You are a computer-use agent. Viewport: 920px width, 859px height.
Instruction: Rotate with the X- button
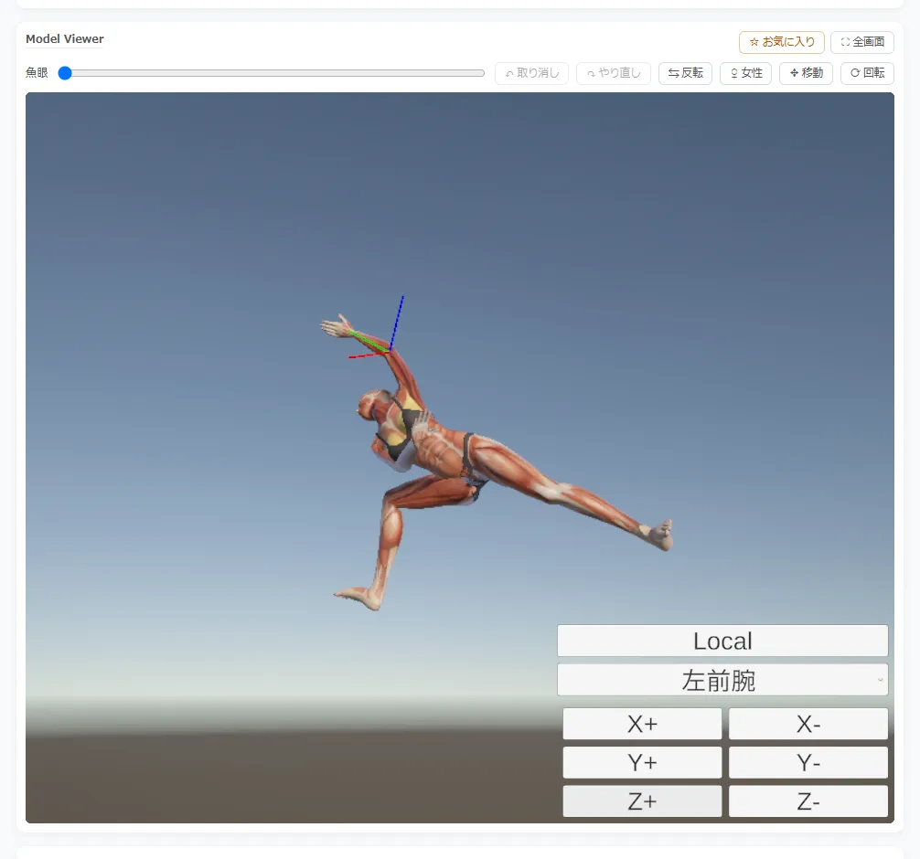[x=808, y=724]
